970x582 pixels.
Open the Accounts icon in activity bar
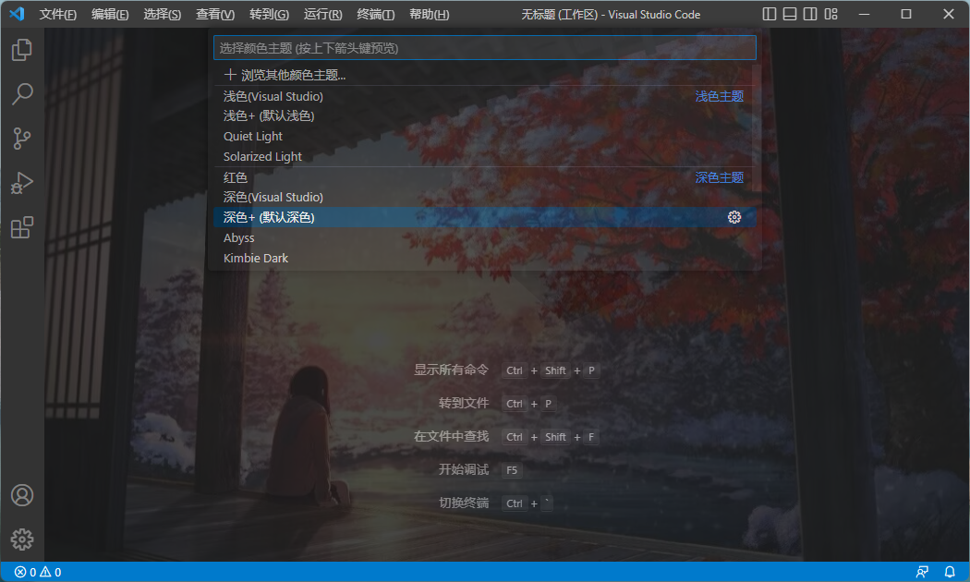[x=21, y=495]
